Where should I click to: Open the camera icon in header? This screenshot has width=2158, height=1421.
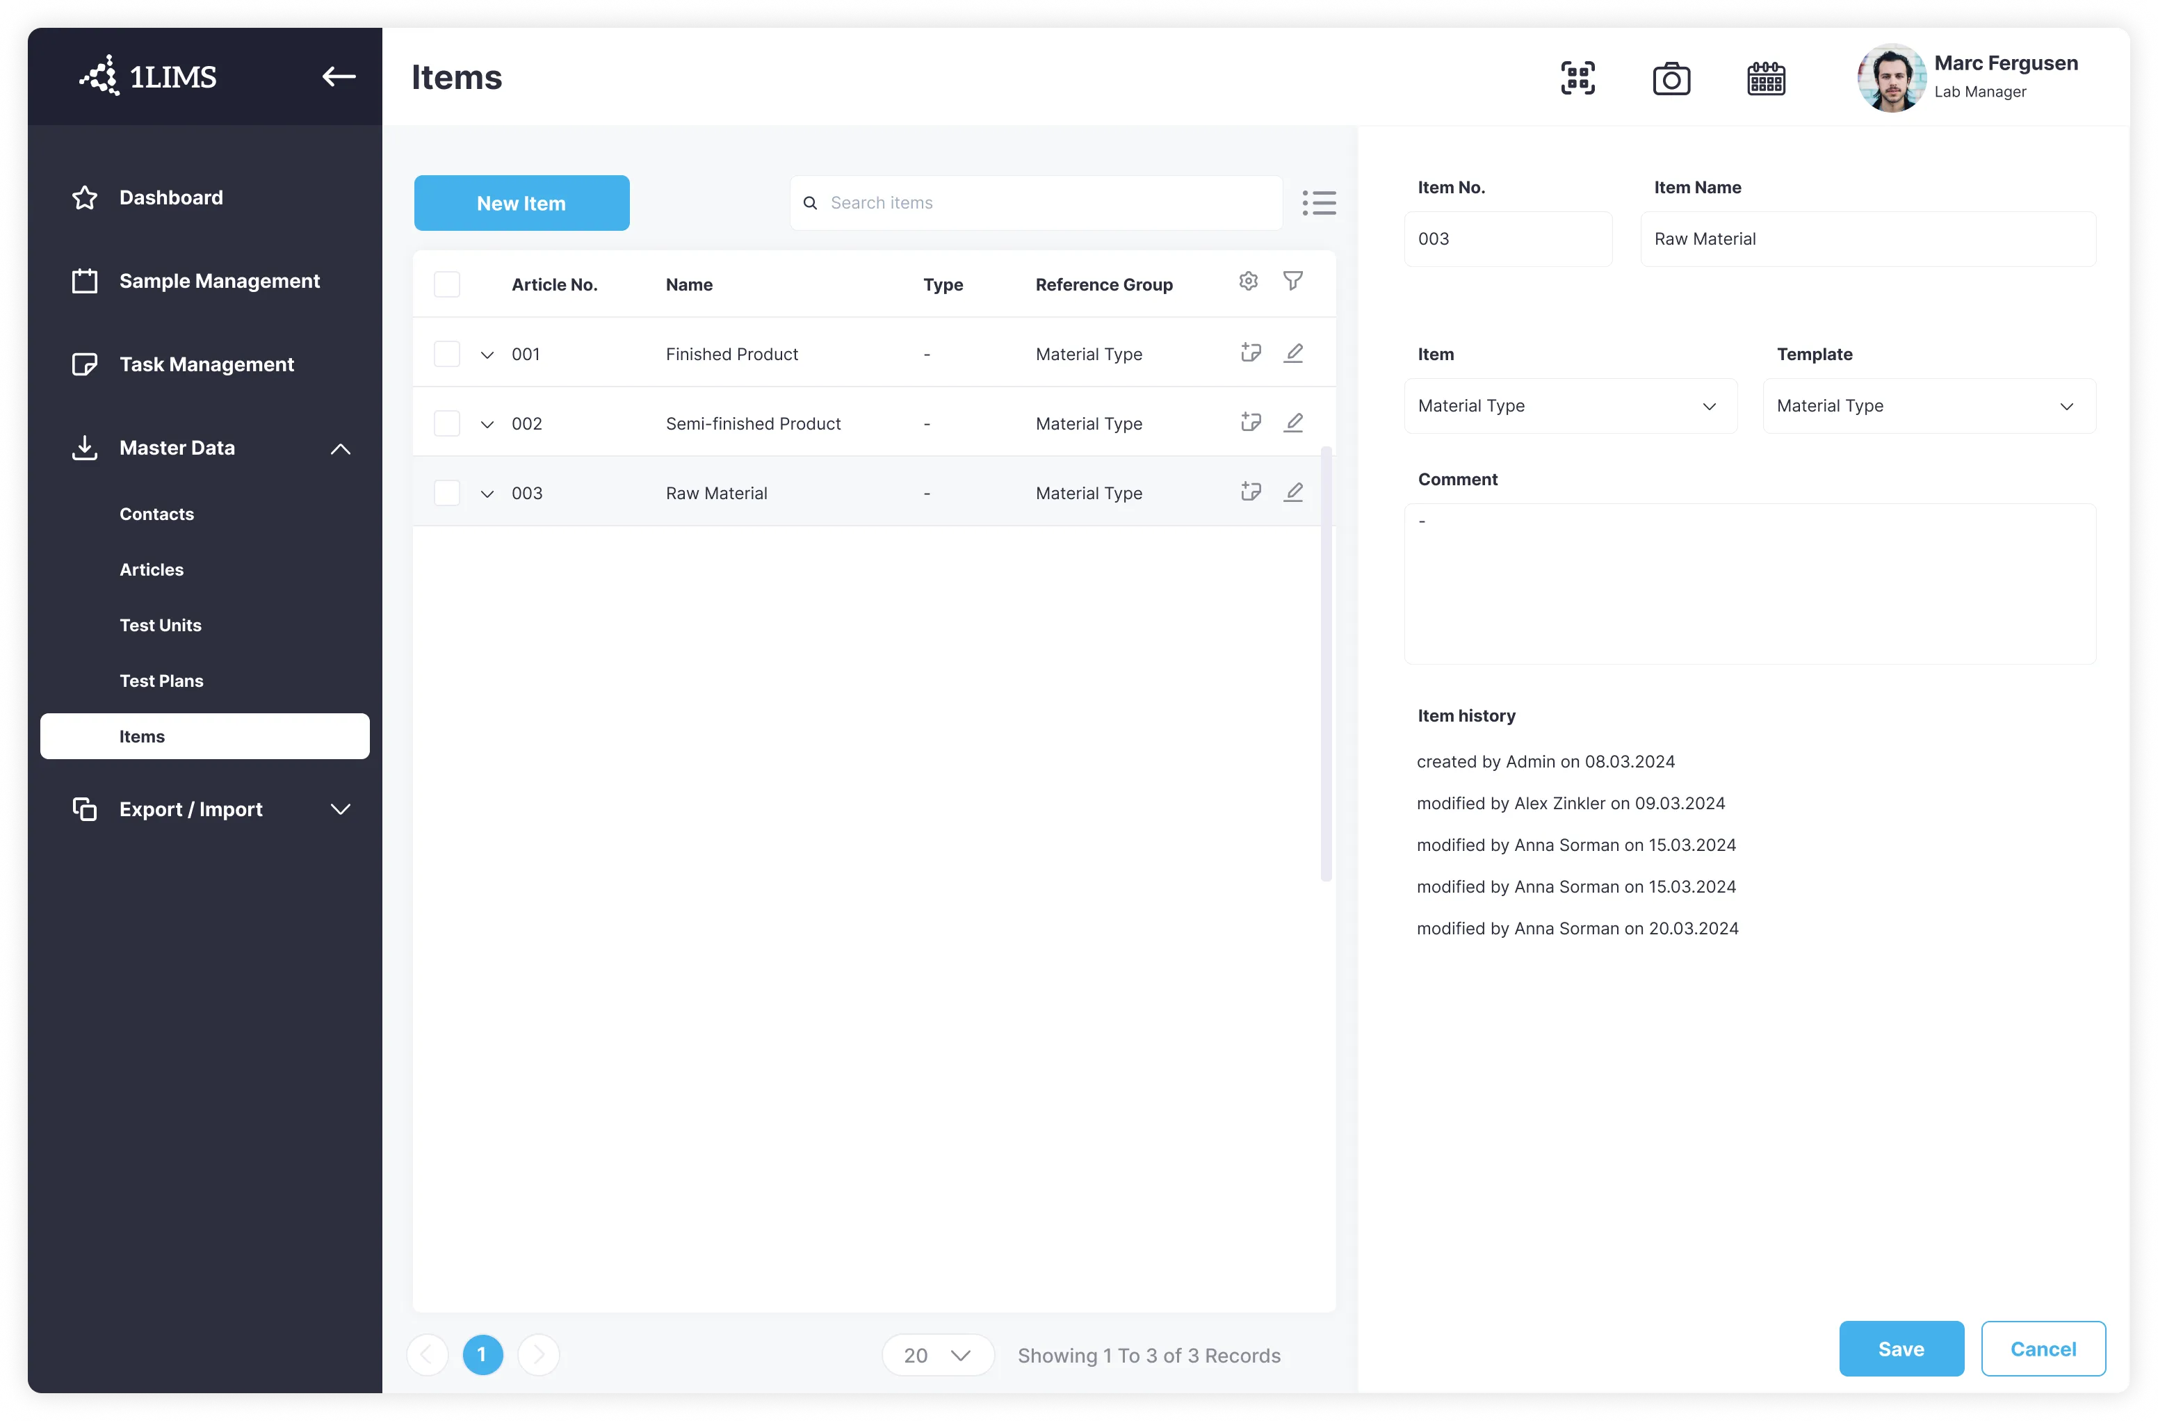click(x=1670, y=79)
